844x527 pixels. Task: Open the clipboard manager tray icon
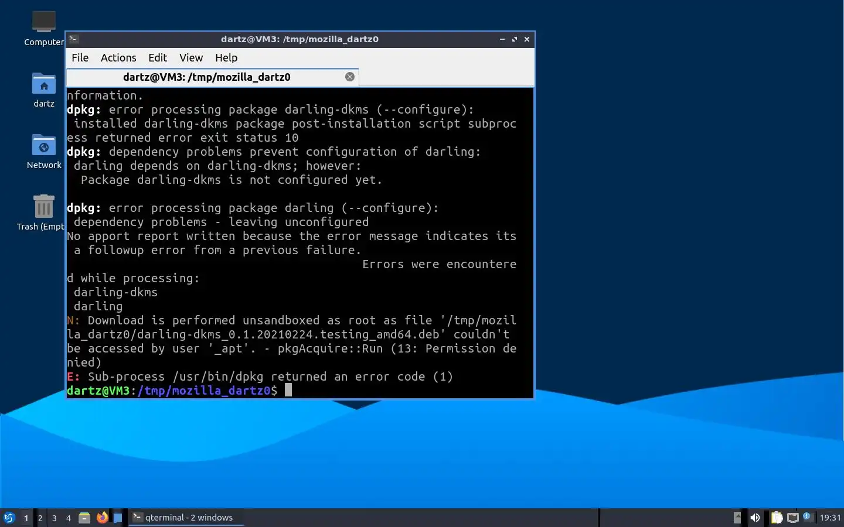777,518
